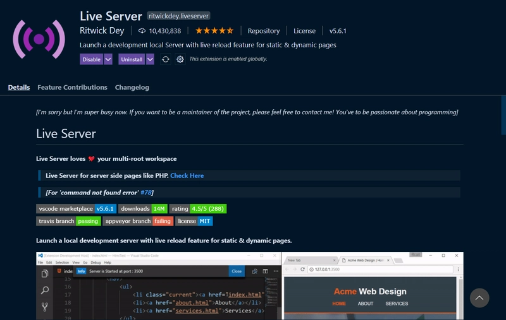Open the star rating reviews

pos(214,31)
